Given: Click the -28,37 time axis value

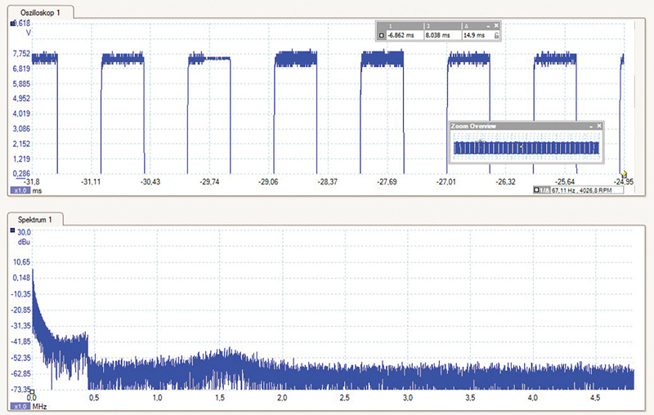Looking at the screenshot, I should (x=328, y=181).
